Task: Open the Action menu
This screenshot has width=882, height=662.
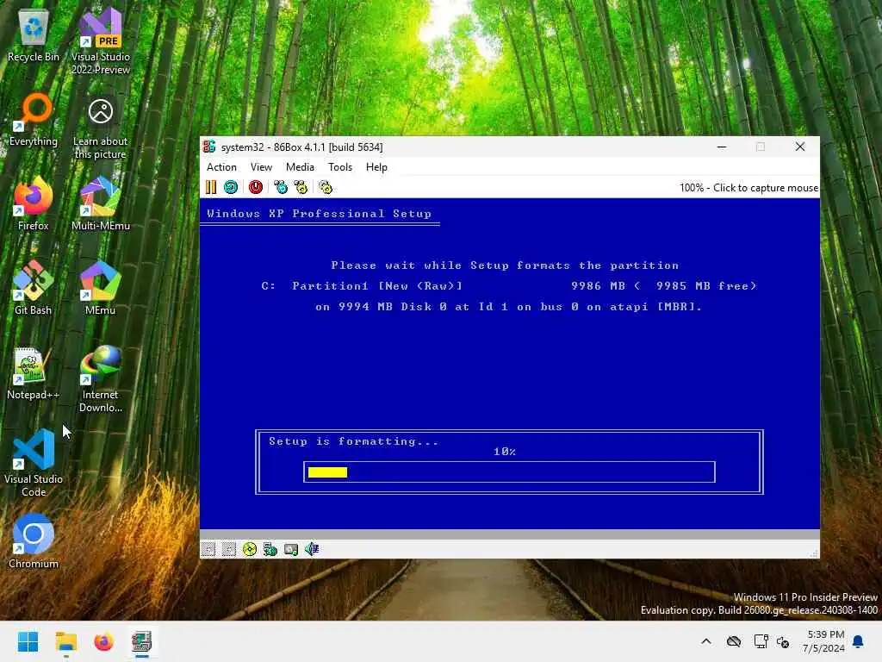Action: (x=221, y=167)
